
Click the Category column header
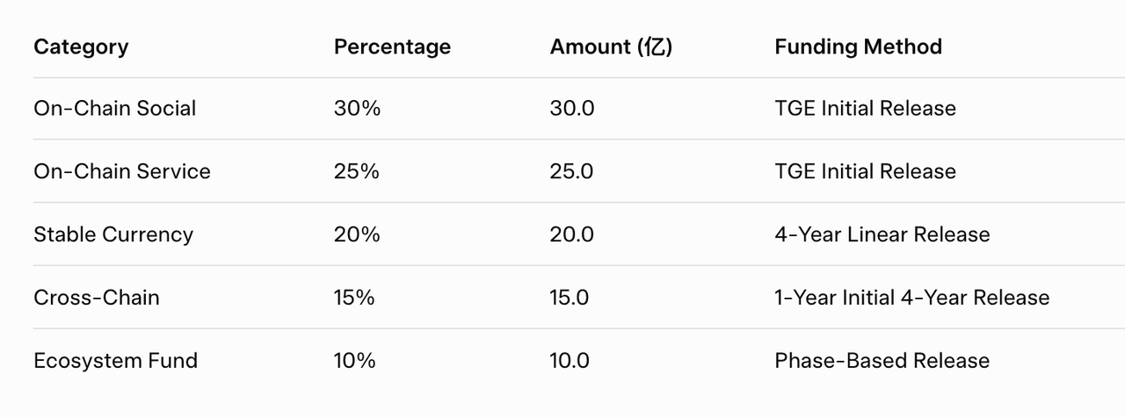pyautogui.click(x=81, y=47)
